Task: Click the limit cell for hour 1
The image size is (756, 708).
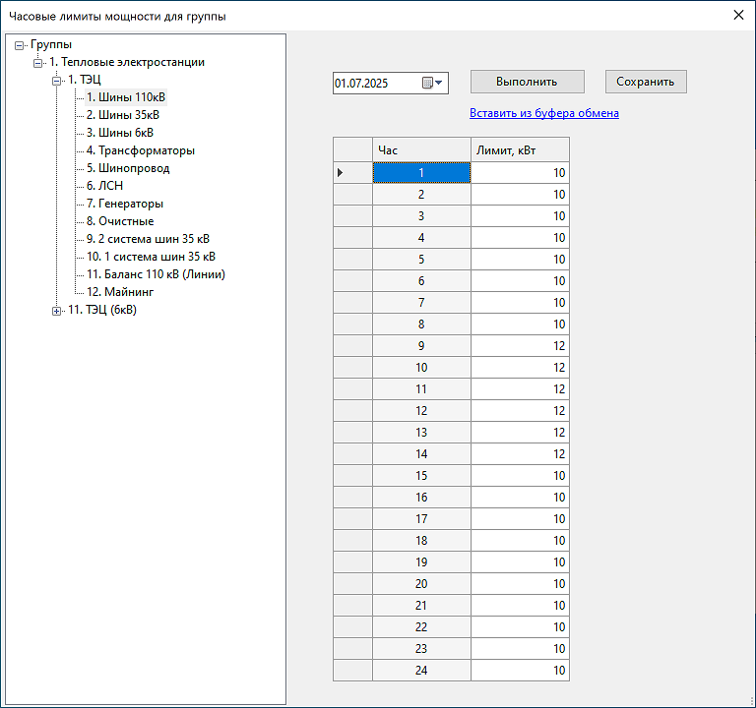Action: pyautogui.click(x=520, y=172)
